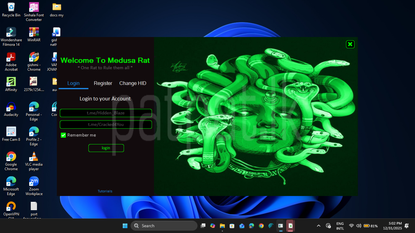
Task: Toggle the Remember me checkbox
Action: 63,135
